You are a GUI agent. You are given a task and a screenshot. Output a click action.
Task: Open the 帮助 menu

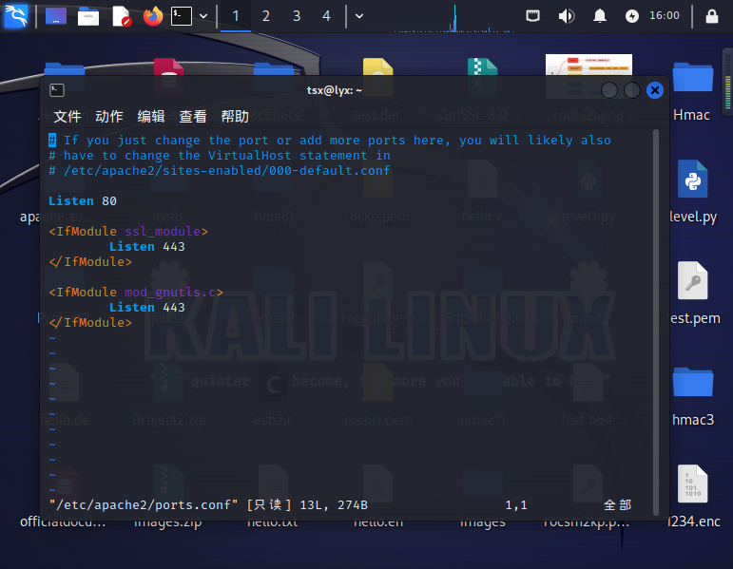coord(235,116)
